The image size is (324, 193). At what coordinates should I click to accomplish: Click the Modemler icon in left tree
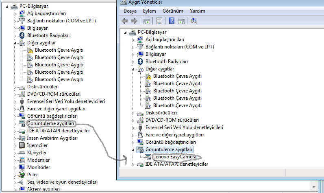point(22,160)
